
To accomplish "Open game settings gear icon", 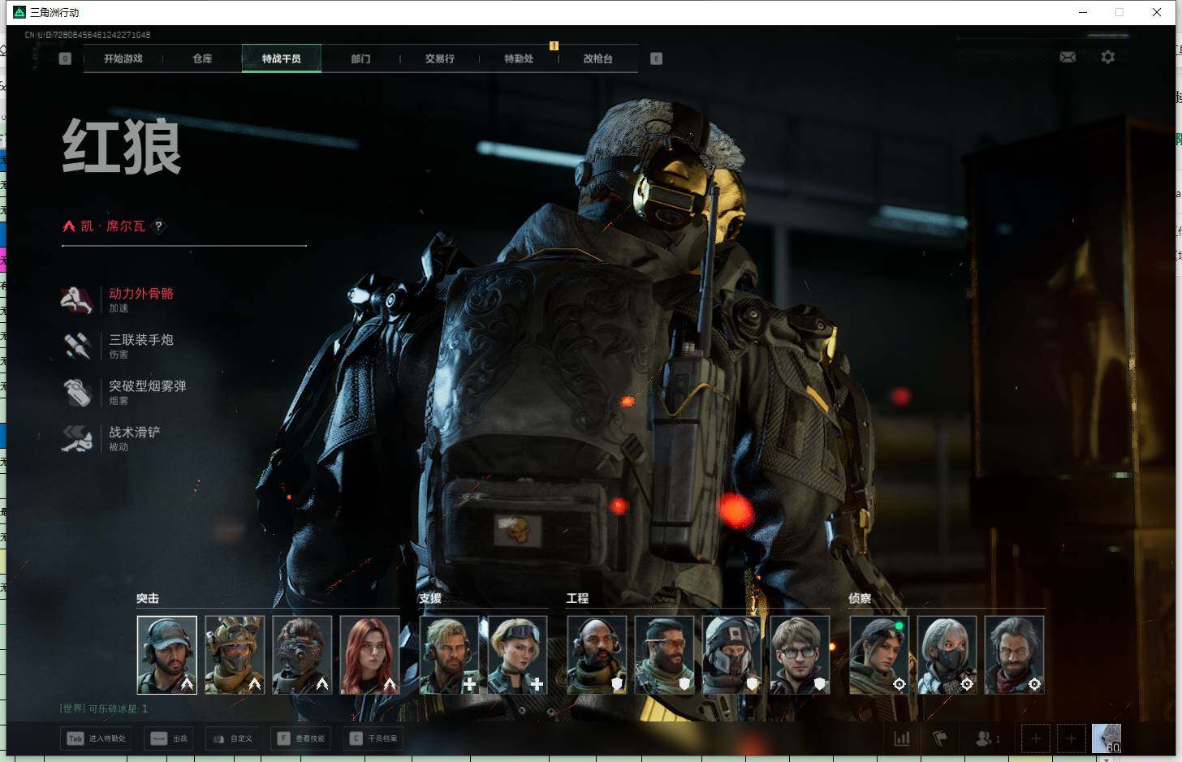I will [x=1108, y=57].
